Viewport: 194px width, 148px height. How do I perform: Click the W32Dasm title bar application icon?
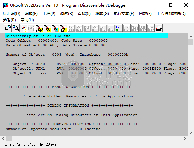click(x=6, y=5)
